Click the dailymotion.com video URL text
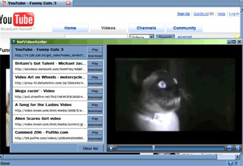 pyautogui.click(x=50, y=83)
